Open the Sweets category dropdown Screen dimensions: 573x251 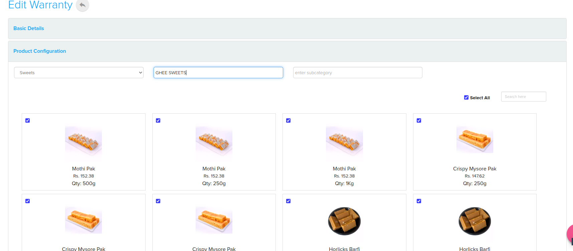click(x=79, y=73)
